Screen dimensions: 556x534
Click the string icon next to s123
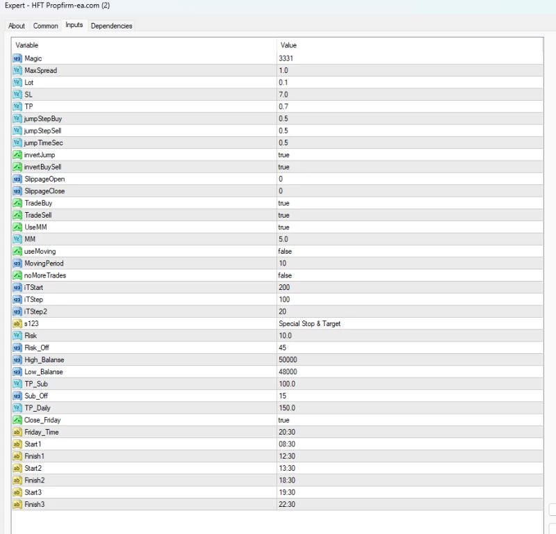tap(17, 323)
